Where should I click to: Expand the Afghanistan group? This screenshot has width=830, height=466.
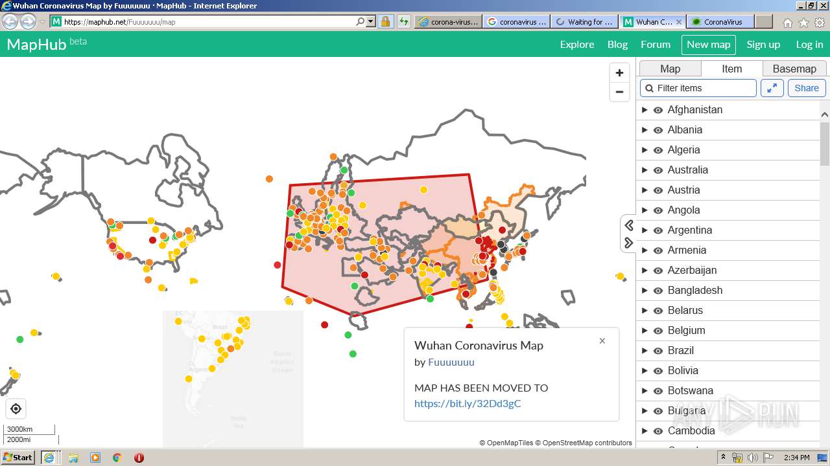point(644,110)
